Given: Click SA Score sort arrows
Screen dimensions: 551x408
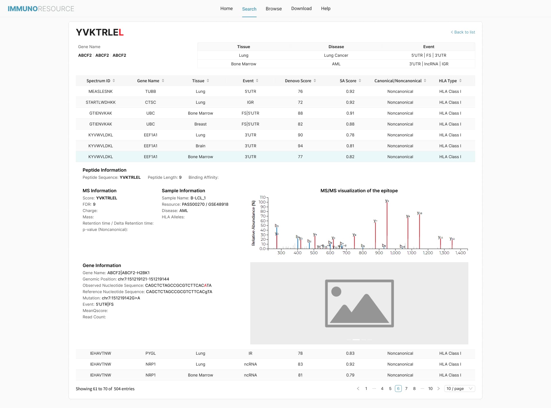Looking at the screenshot, I should pyautogui.click(x=360, y=81).
